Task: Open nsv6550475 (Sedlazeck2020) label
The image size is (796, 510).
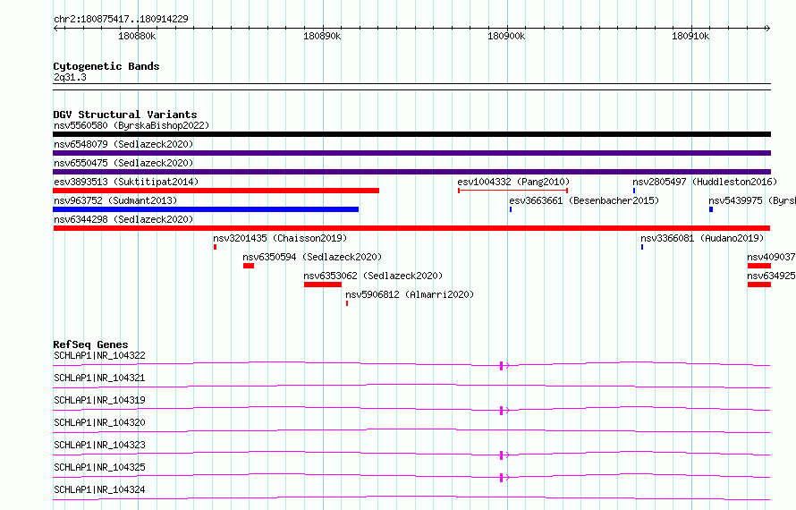Action: tap(123, 163)
